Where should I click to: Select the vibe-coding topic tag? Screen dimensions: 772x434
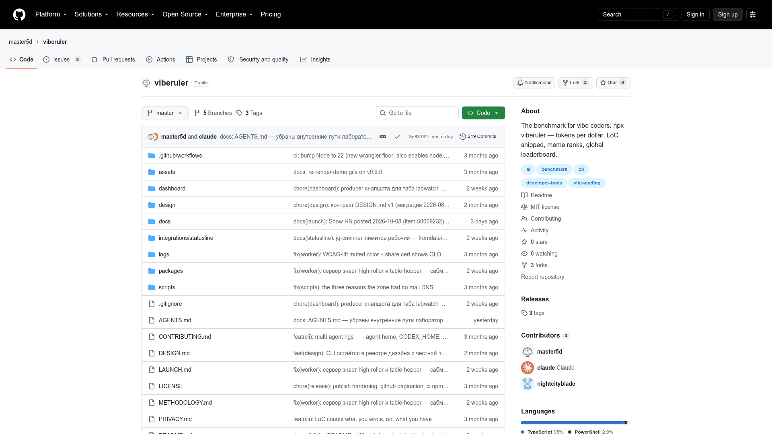click(587, 183)
